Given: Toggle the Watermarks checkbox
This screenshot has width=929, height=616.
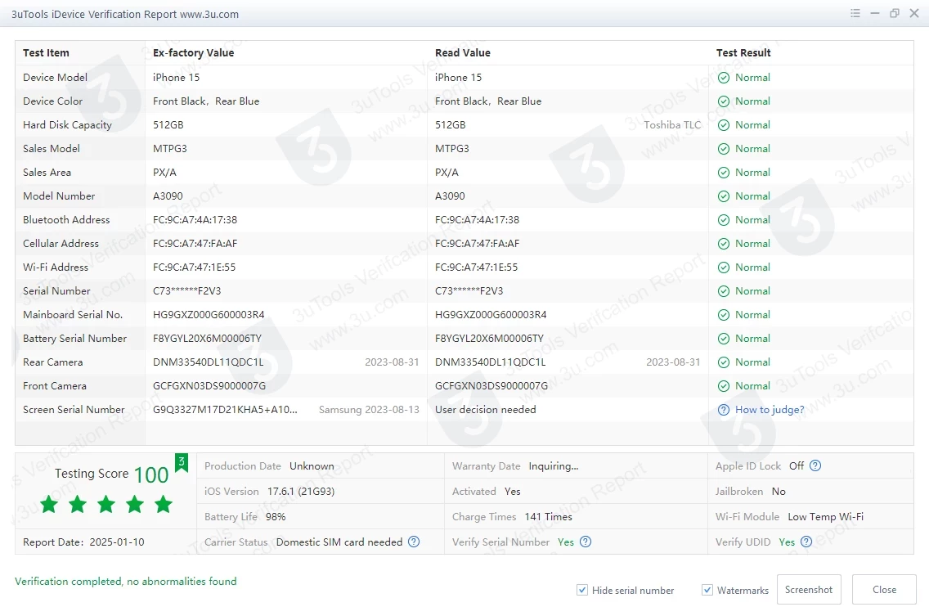Looking at the screenshot, I should 707,590.
